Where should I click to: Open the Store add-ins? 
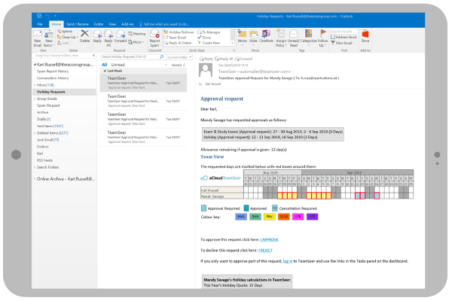[x=365, y=36]
